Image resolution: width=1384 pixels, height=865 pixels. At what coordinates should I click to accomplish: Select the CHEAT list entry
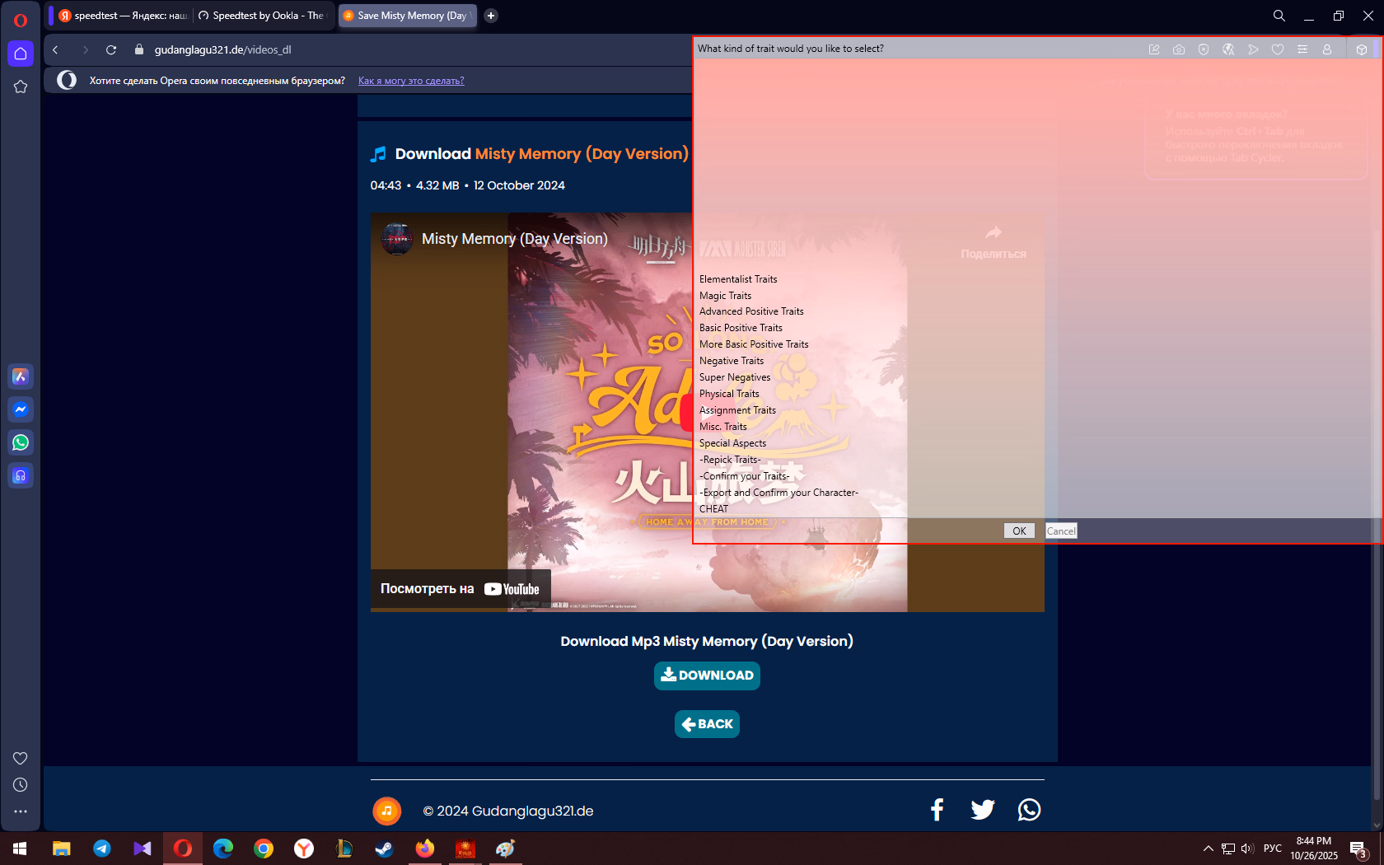tap(713, 509)
